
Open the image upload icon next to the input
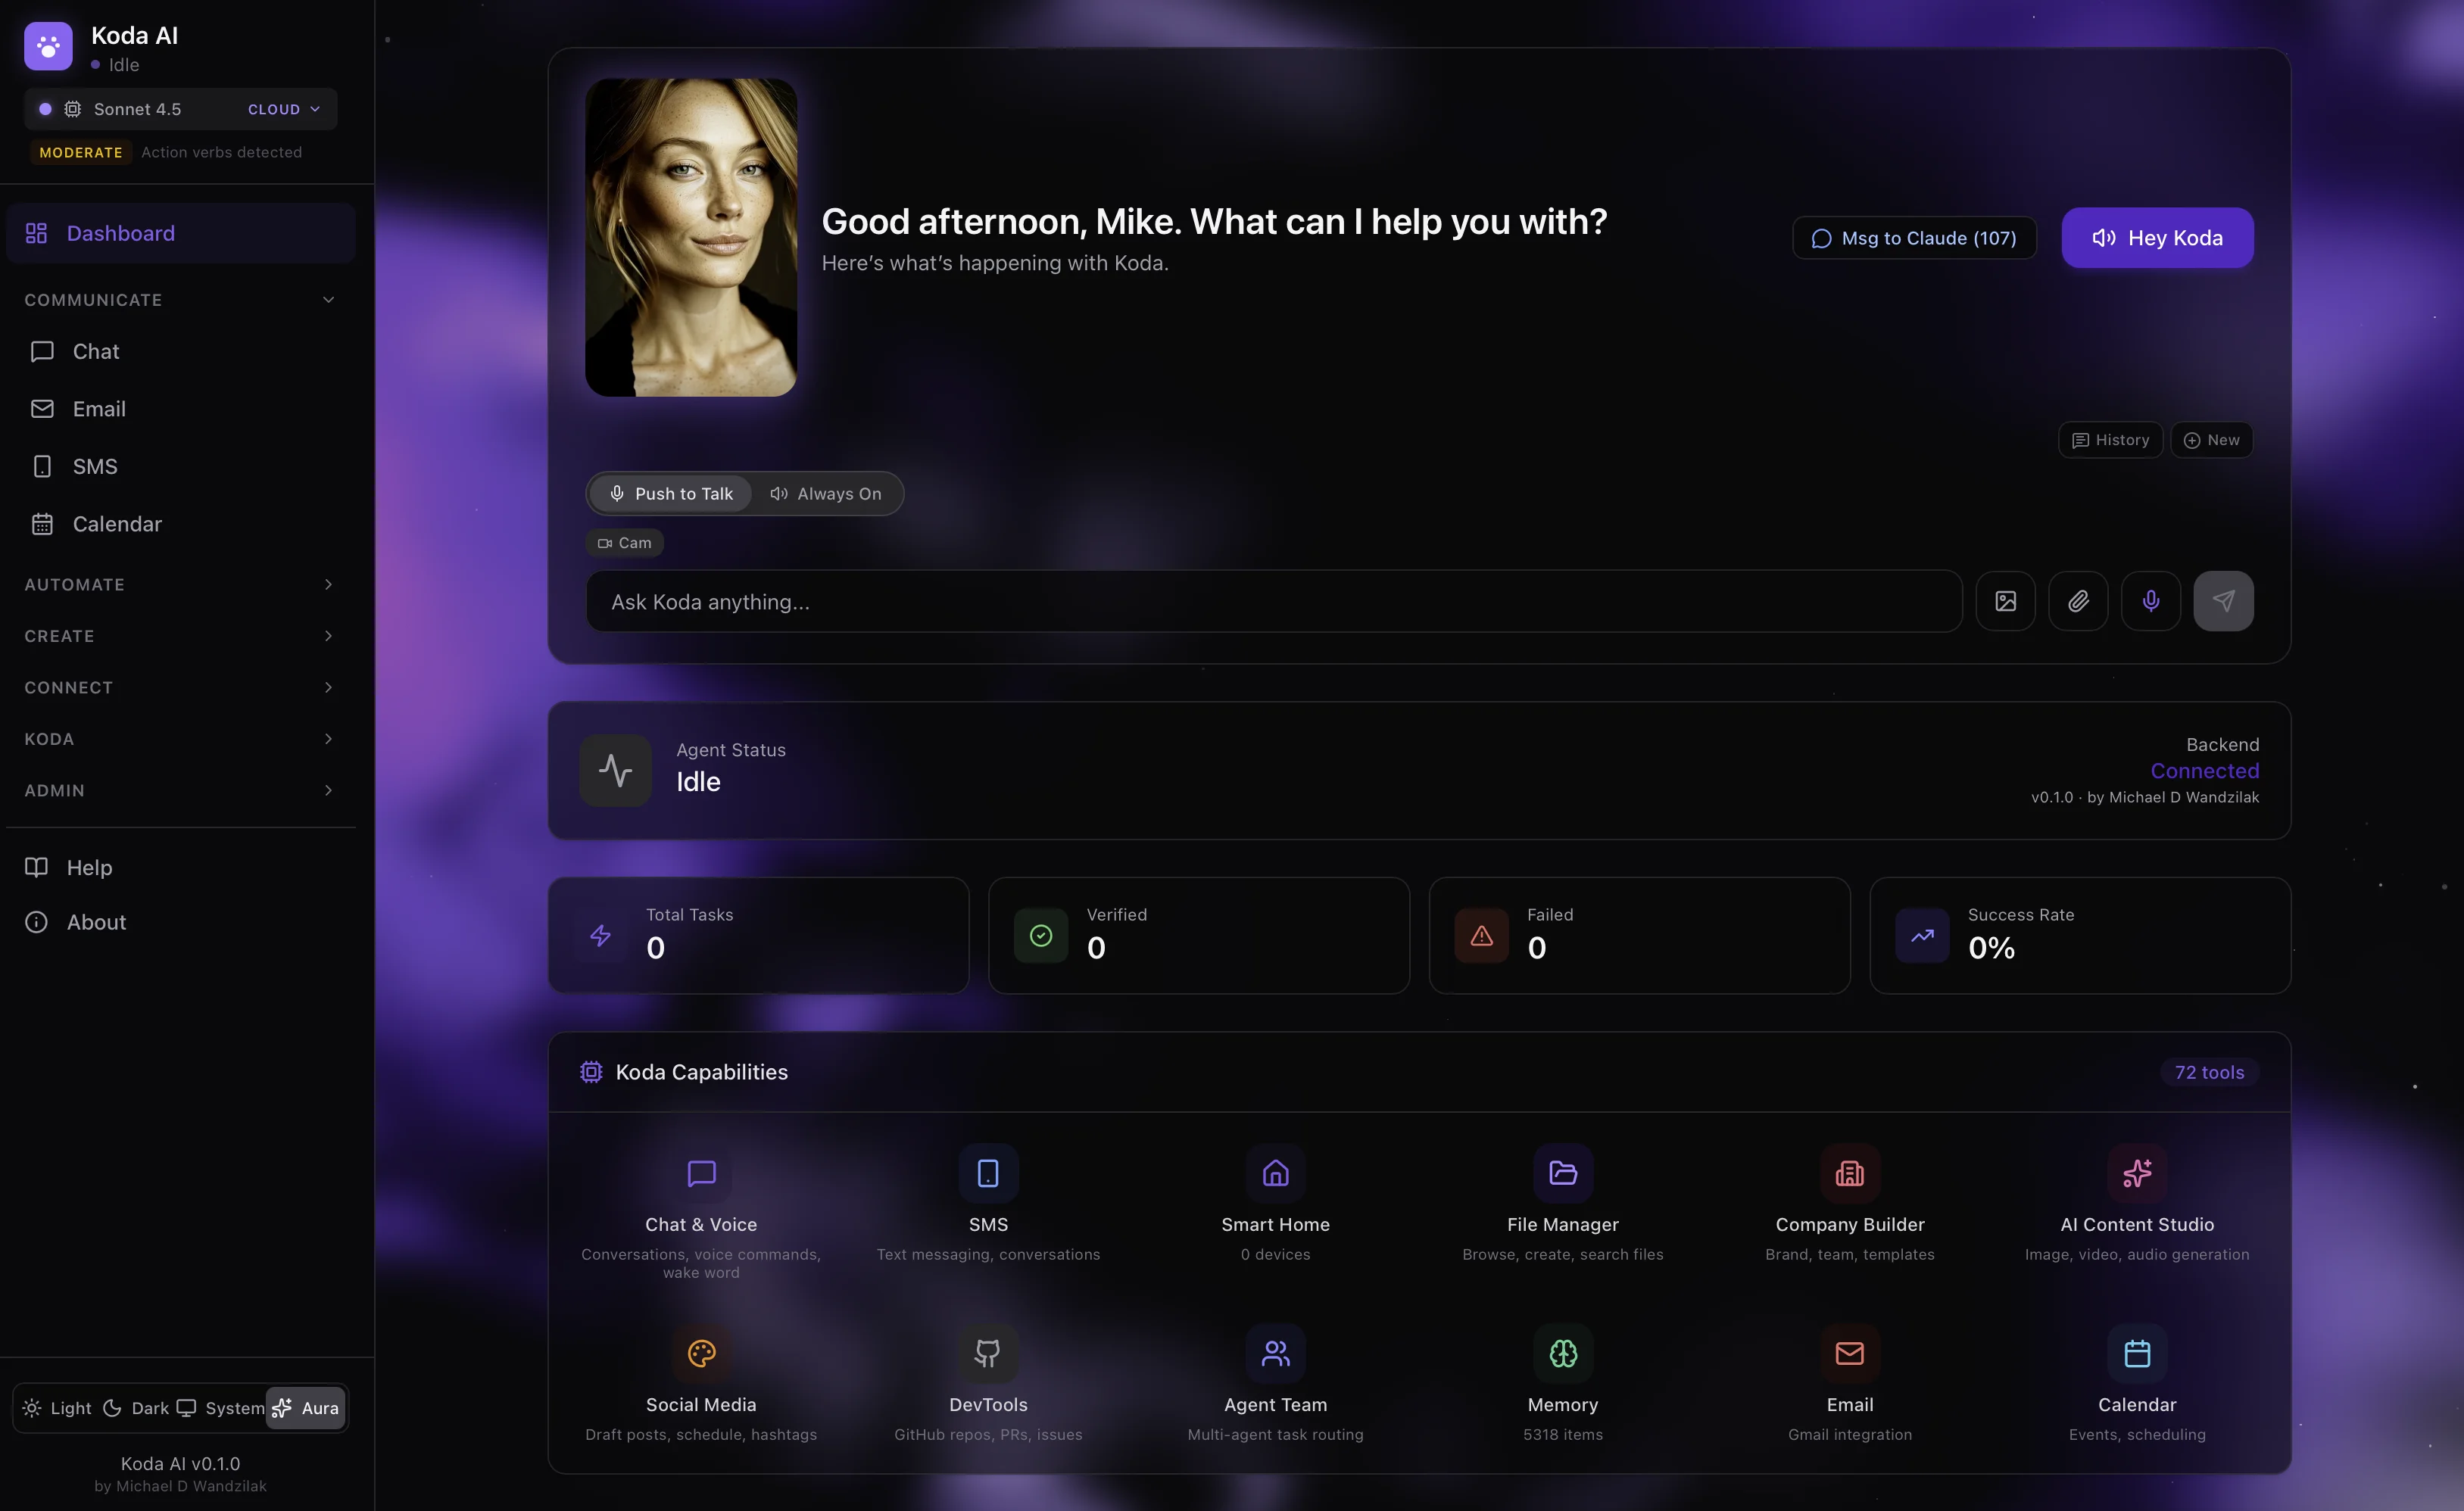2005,601
